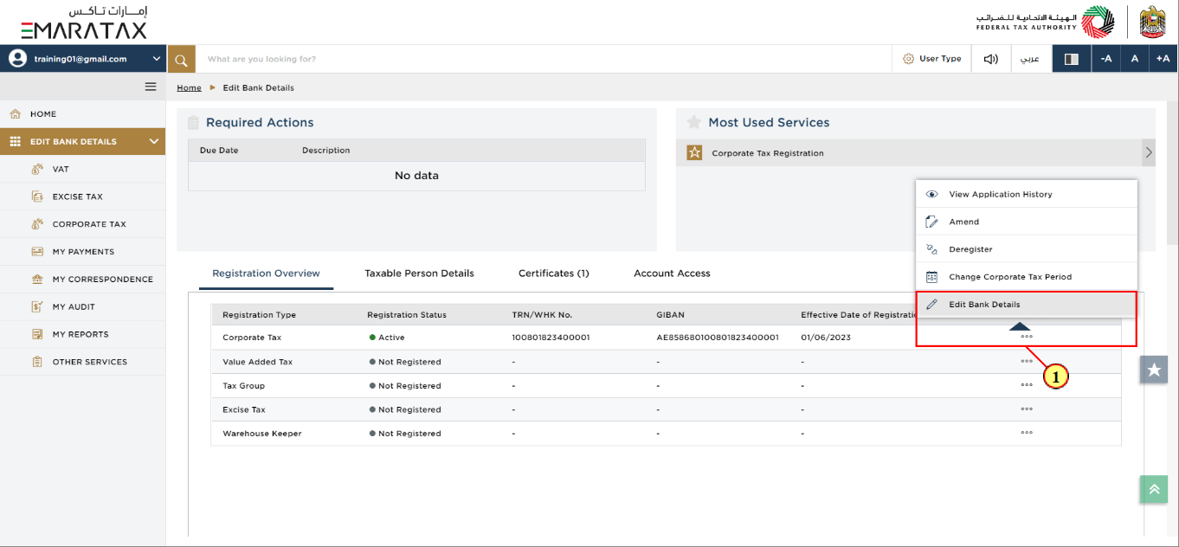
Task: Open My Reports in sidebar
Action: (x=83, y=334)
